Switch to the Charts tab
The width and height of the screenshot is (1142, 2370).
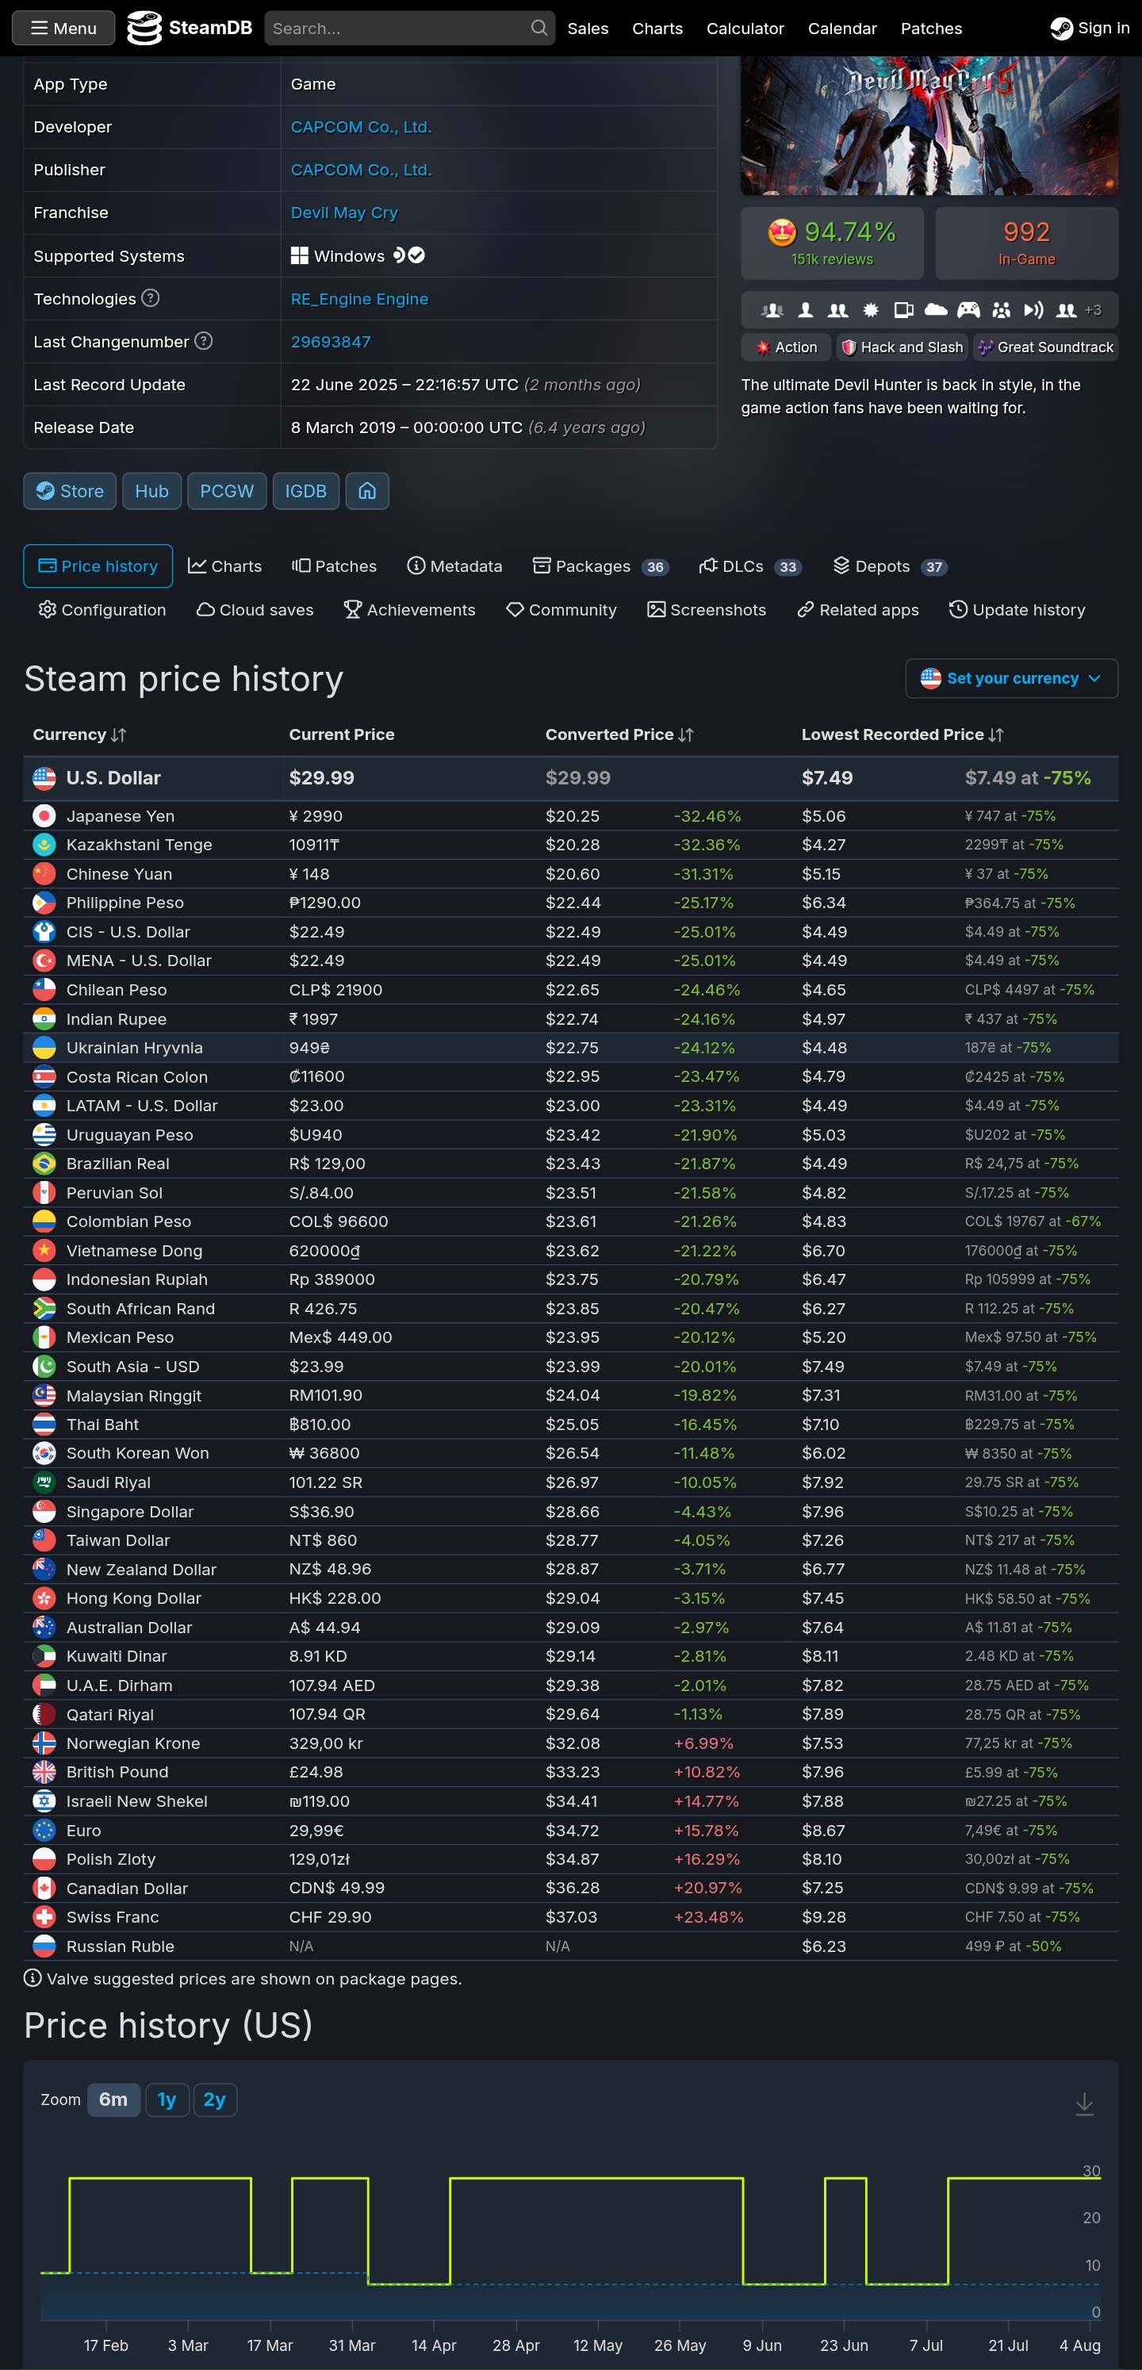coord(224,566)
